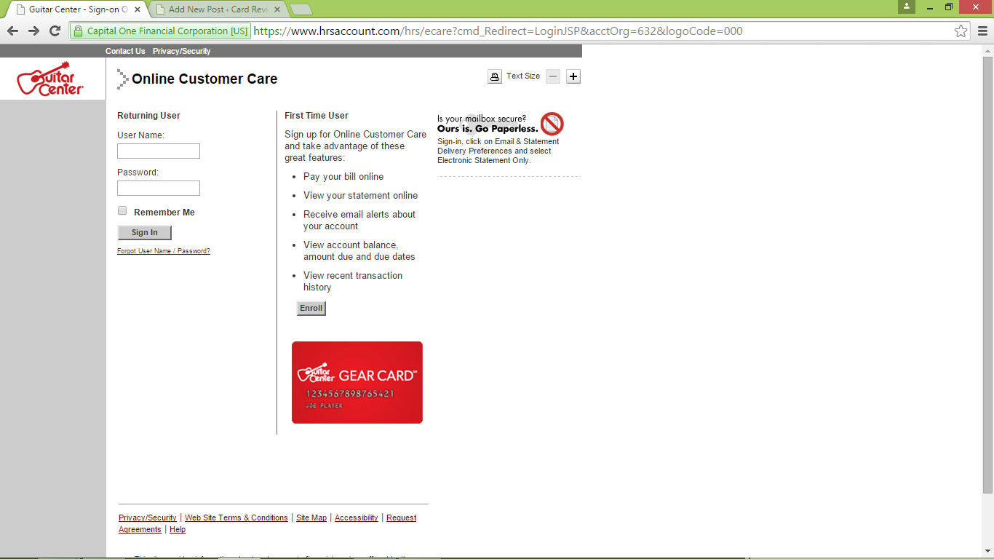Open the Site Map footer link
The image size is (994, 559).
click(311, 518)
